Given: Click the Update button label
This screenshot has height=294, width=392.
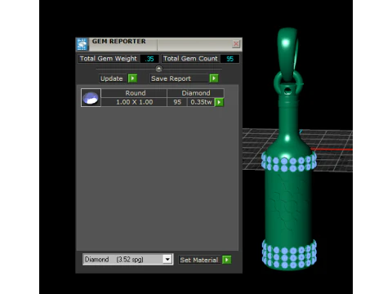Looking at the screenshot, I should 112,78.
